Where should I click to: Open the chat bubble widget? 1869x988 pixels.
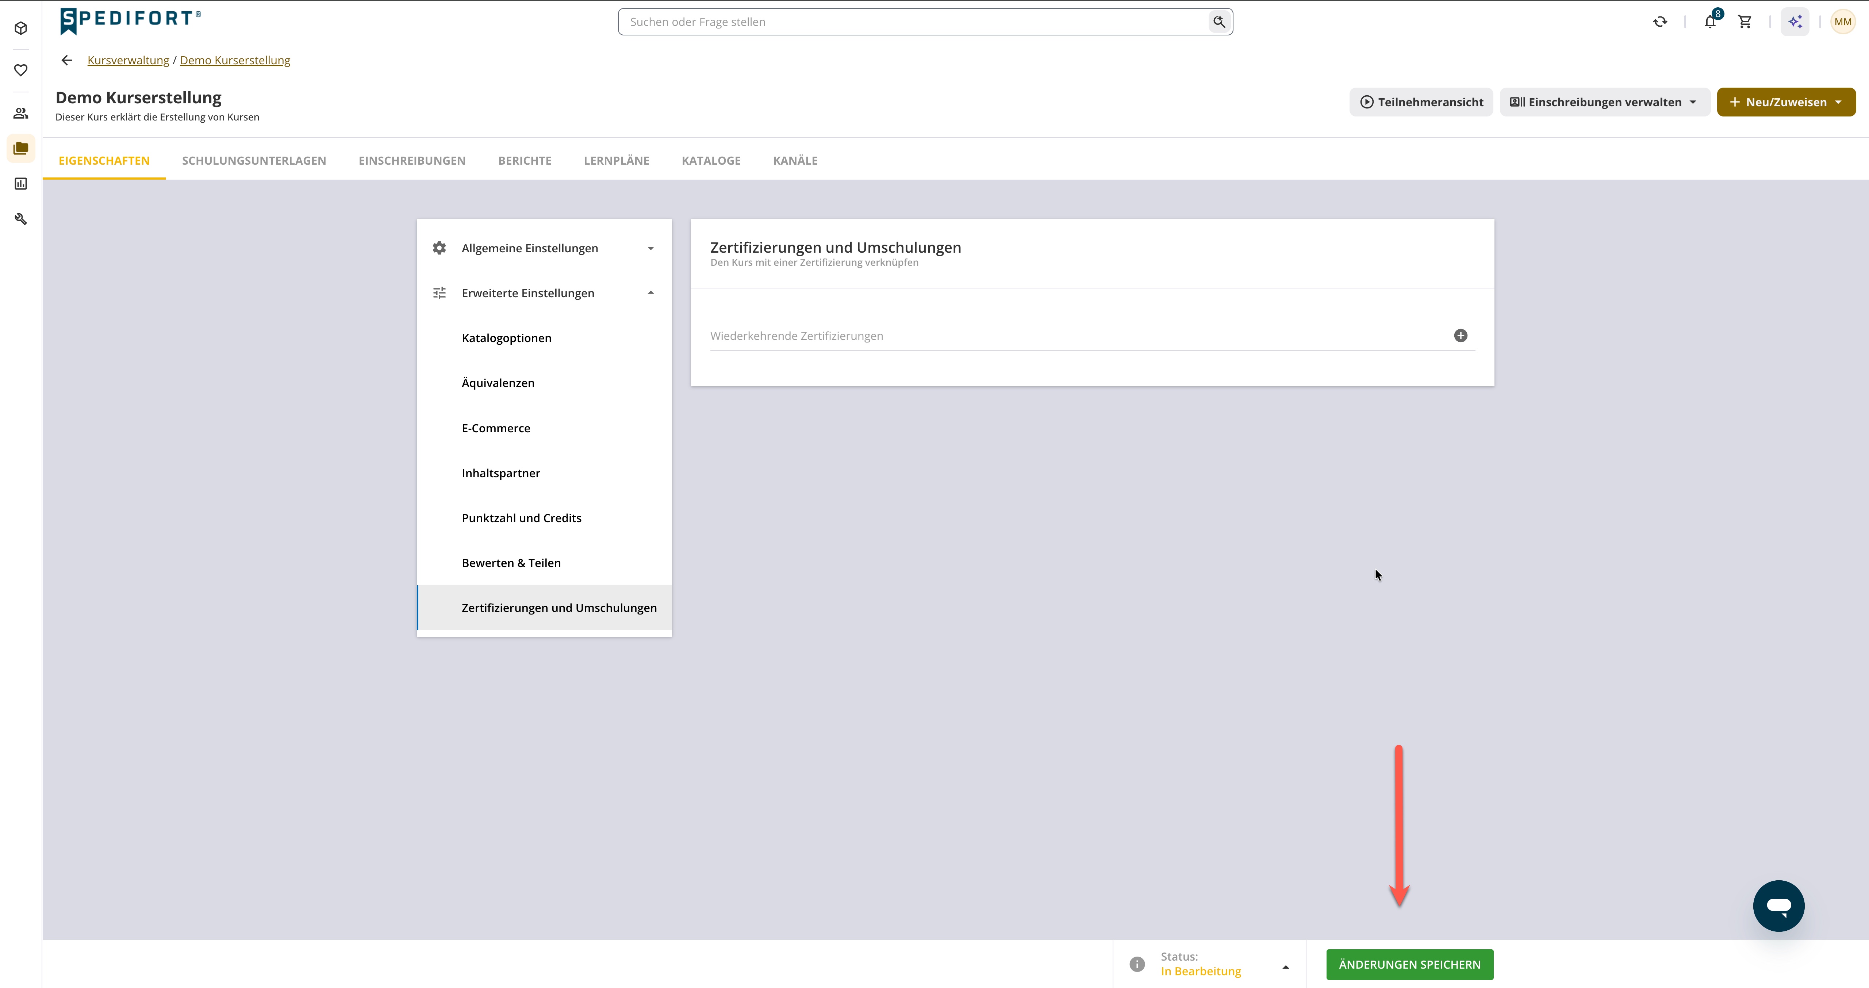1778,906
